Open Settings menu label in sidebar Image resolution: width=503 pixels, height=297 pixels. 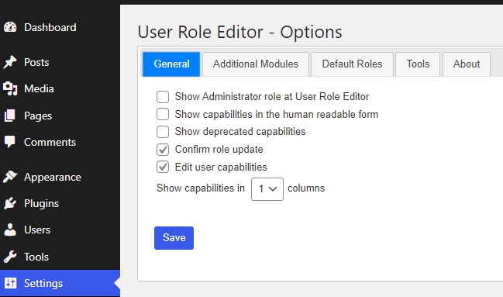click(43, 284)
